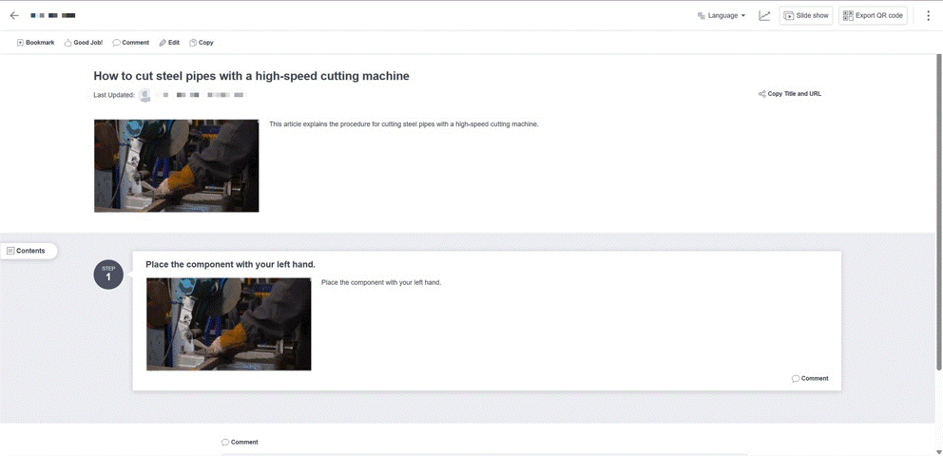The width and height of the screenshot is (943, 456).
Task: Open the Step 1 thumbnail image
Action: pyautogui.click(x=228, y=323)
